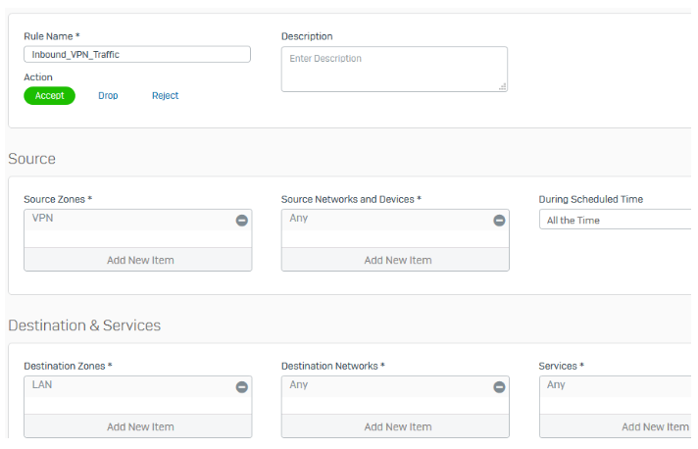Remove LAN from Destination Zones
The image size is (698, 449).
coord(241,387)
